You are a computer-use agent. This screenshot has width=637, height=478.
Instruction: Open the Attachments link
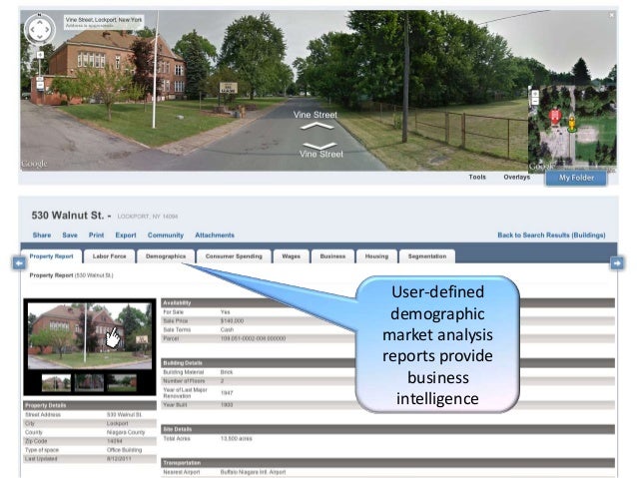pyautogui.click(x=215, y=235)
